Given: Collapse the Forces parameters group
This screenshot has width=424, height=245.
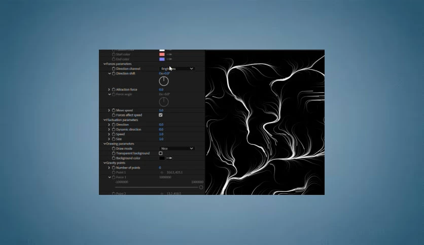Looking at the screenshot, I should (x=104, y=64).
